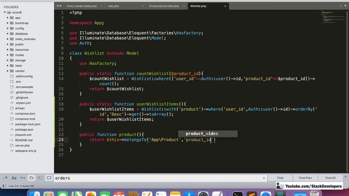The image size is (349, 196).
Task: Switch to ProductsController.php tab
Action: coord(164,6)
